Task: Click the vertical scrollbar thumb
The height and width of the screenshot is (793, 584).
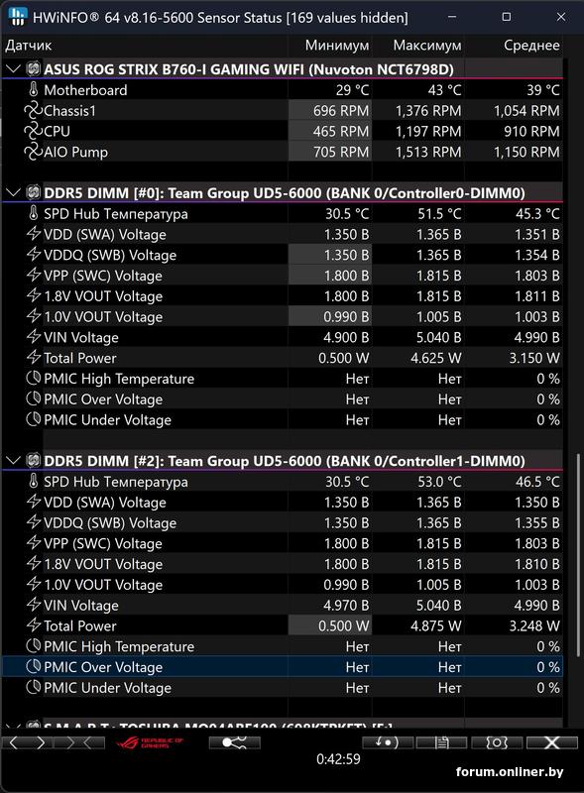Action: click(x=579, y=555)
